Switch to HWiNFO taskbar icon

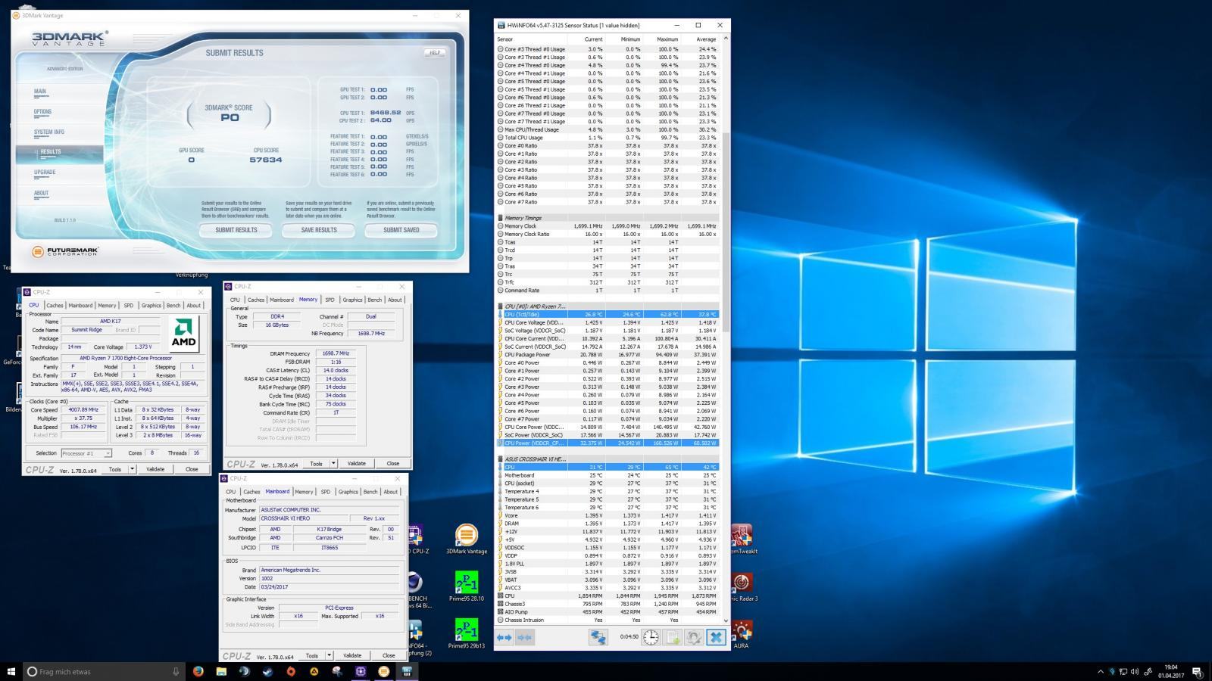tap(407, 671)
